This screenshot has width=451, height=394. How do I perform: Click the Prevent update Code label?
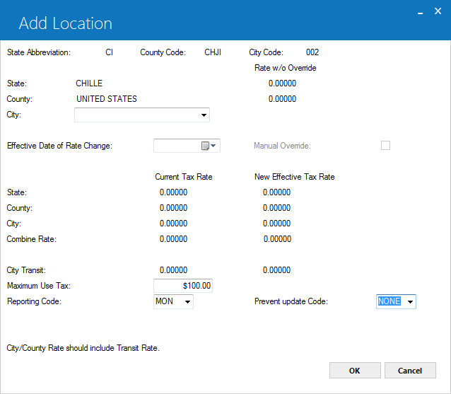[291, 301]
